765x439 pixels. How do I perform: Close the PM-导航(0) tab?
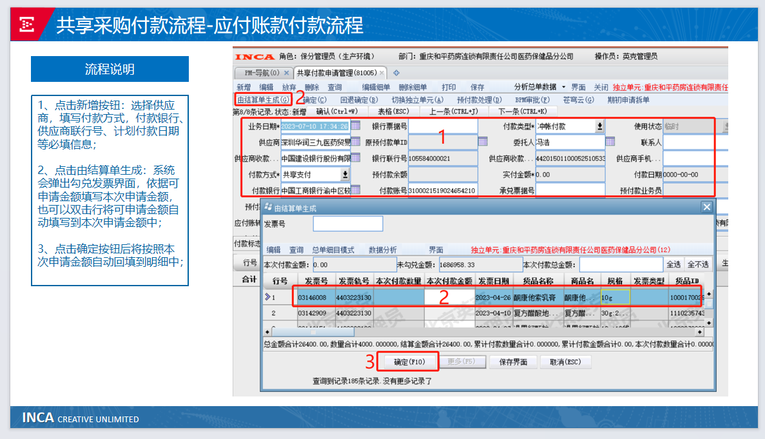[x=286, y=73]
